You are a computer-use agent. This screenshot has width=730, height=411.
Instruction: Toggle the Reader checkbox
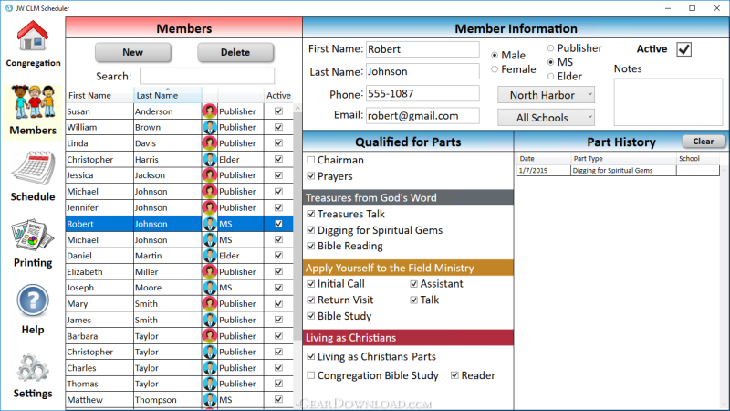pos(454,375)
